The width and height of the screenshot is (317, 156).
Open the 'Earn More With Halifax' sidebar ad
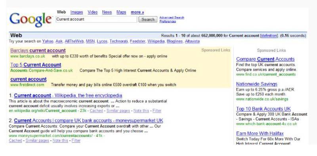click(x=260, y=133)
